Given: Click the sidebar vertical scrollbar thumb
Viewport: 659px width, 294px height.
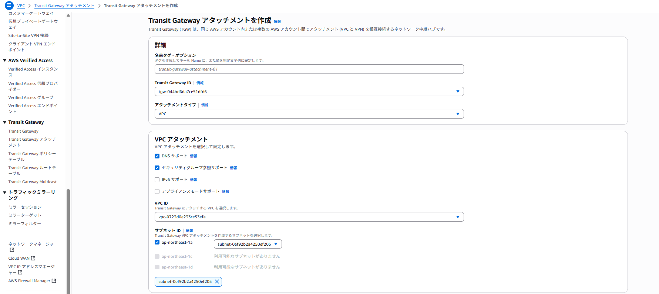Looking at the screenshot, I should (68, 242).
